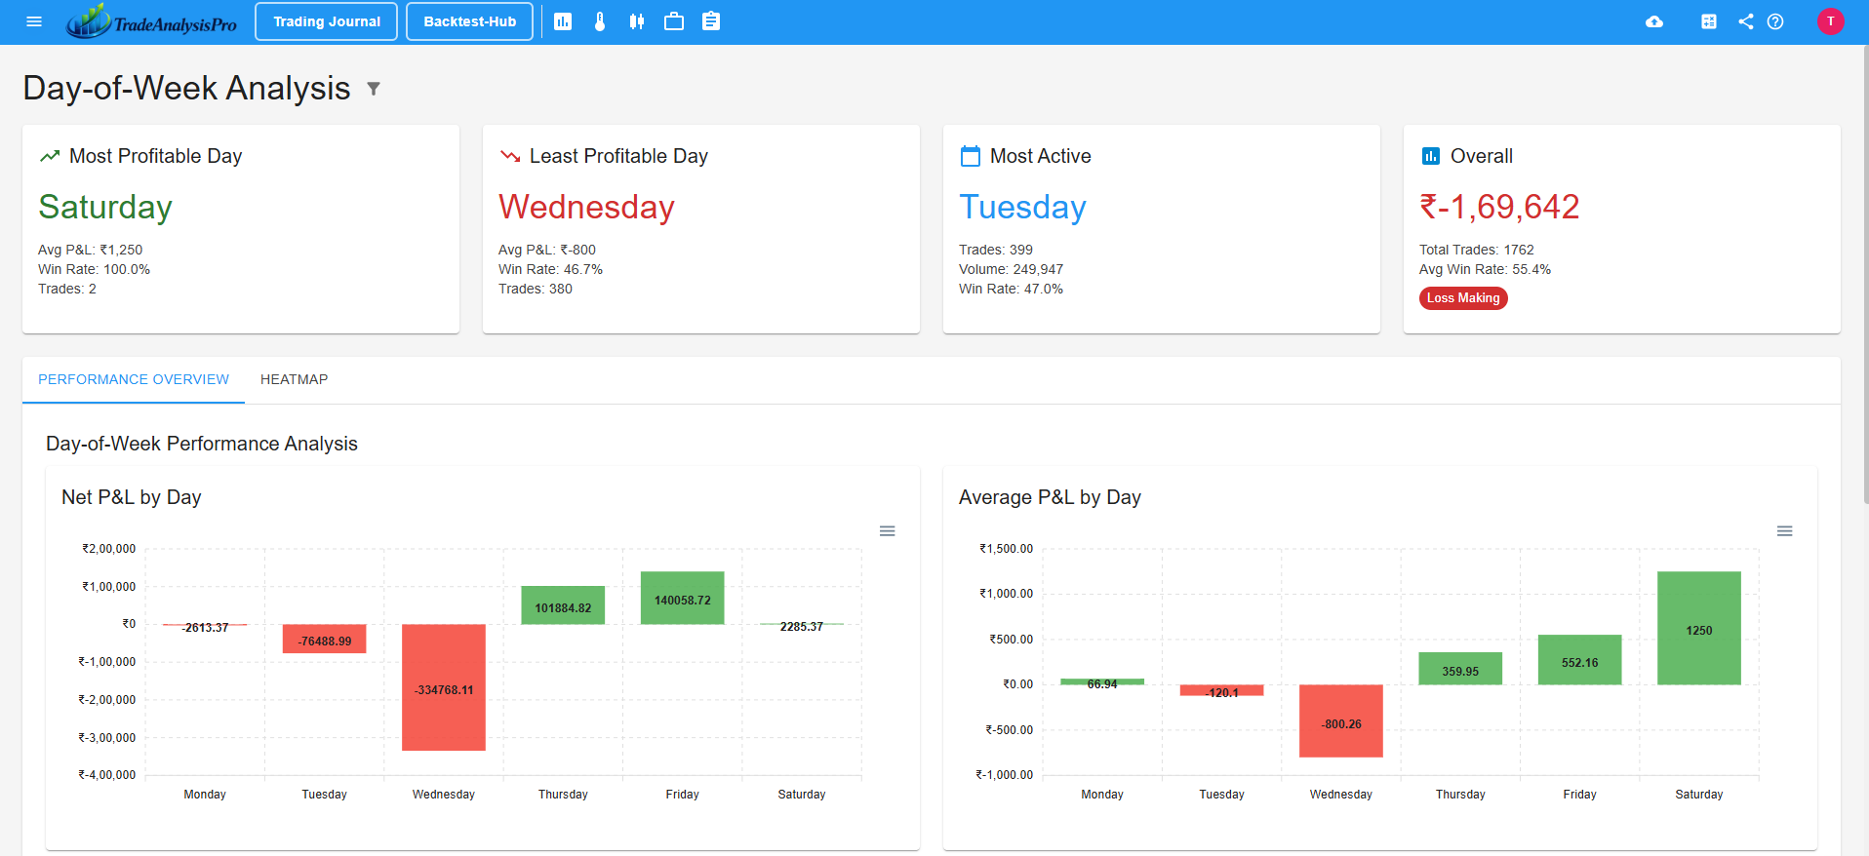Click the Friday 552.16 average bar
The image size is (1869, 856).
coord(1580,660)
